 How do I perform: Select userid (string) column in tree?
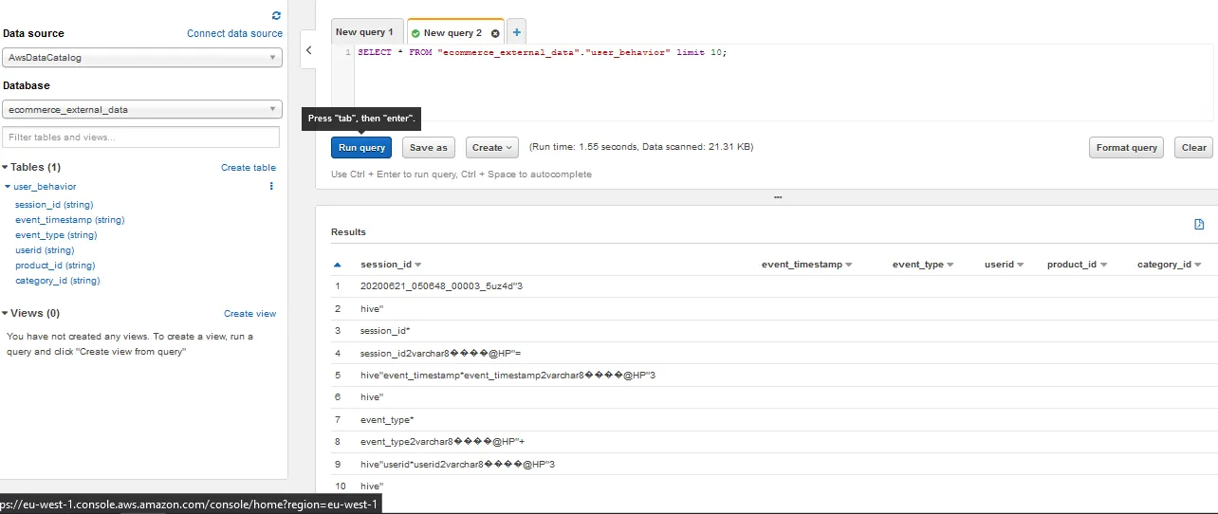45,250
